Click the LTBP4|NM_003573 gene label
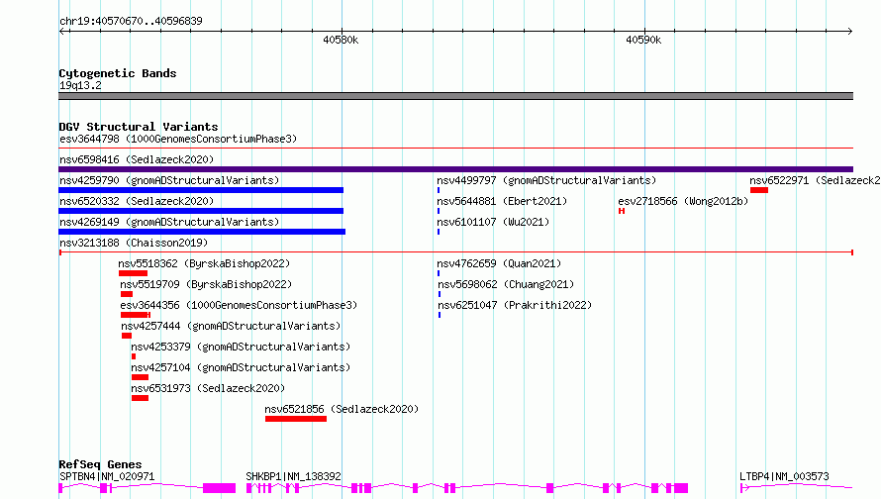Screen dimensions: 881x499 (x=784, y=476)
